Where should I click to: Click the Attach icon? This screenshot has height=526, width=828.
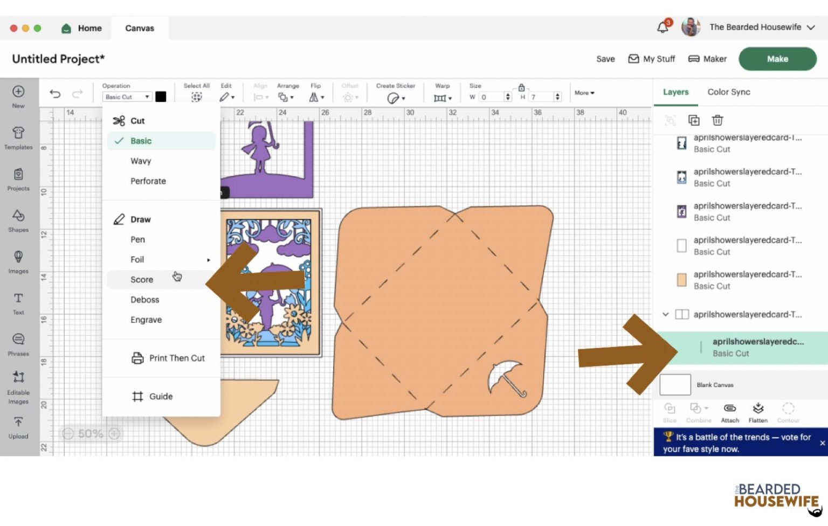tap(729, 411)
